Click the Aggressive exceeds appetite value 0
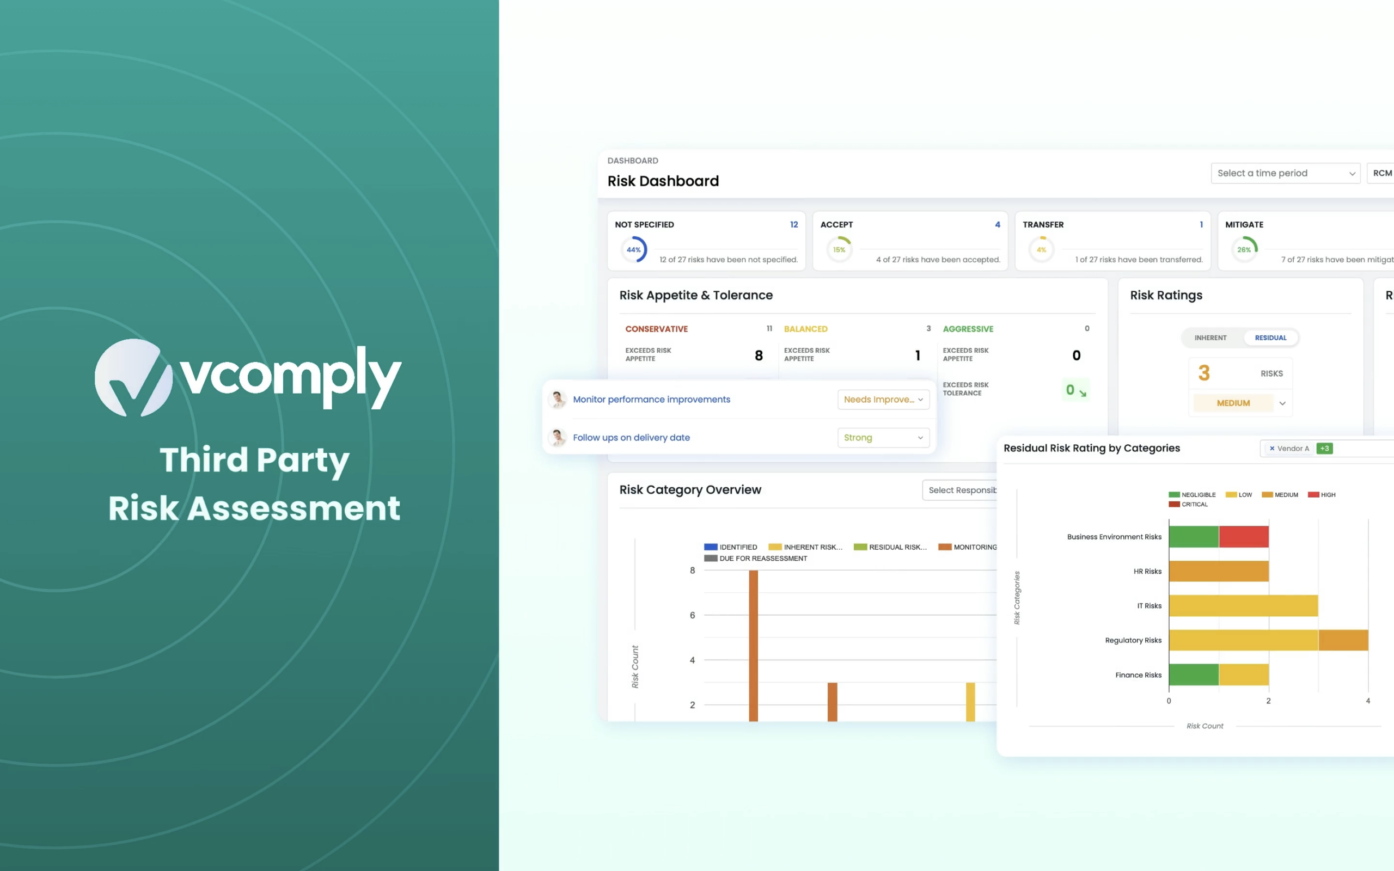 tap(1076, 355)
